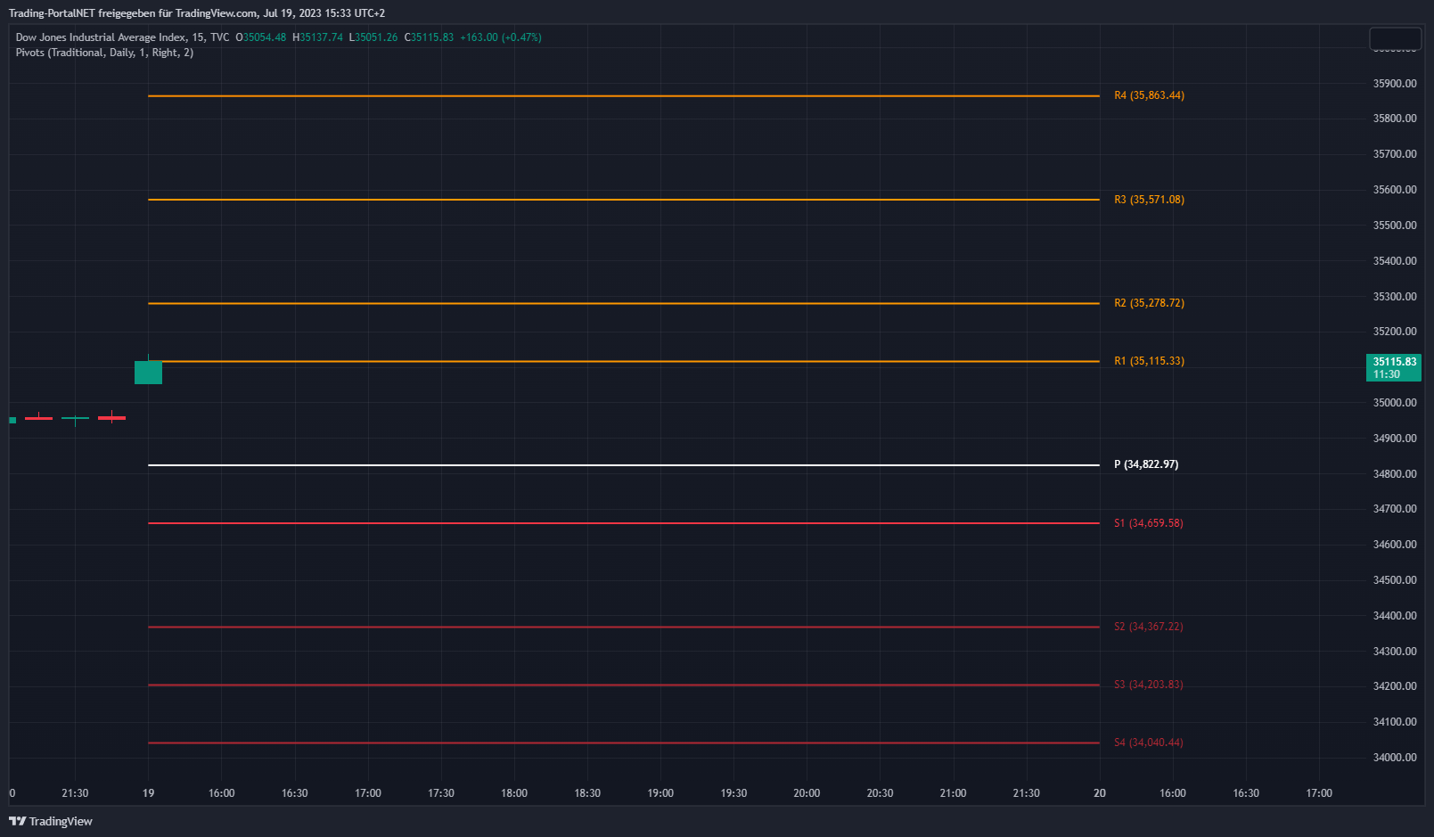Click the green +163.00 (+0.47%) change value
Viewport: 1434px width, 837px height.
point(500,37)
